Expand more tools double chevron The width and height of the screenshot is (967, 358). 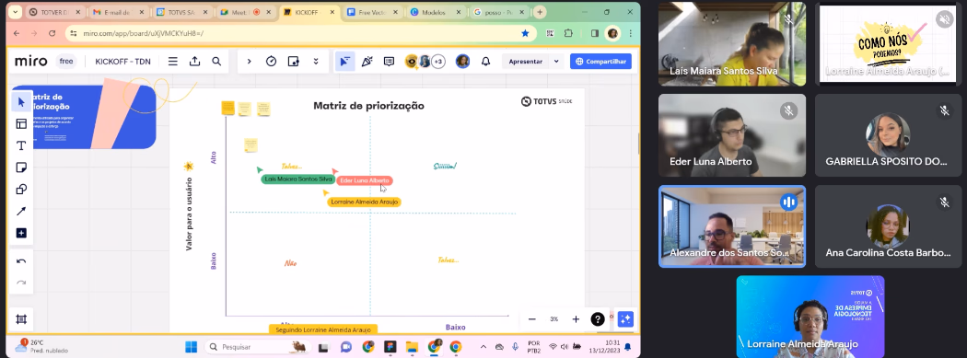pos(316,62)
